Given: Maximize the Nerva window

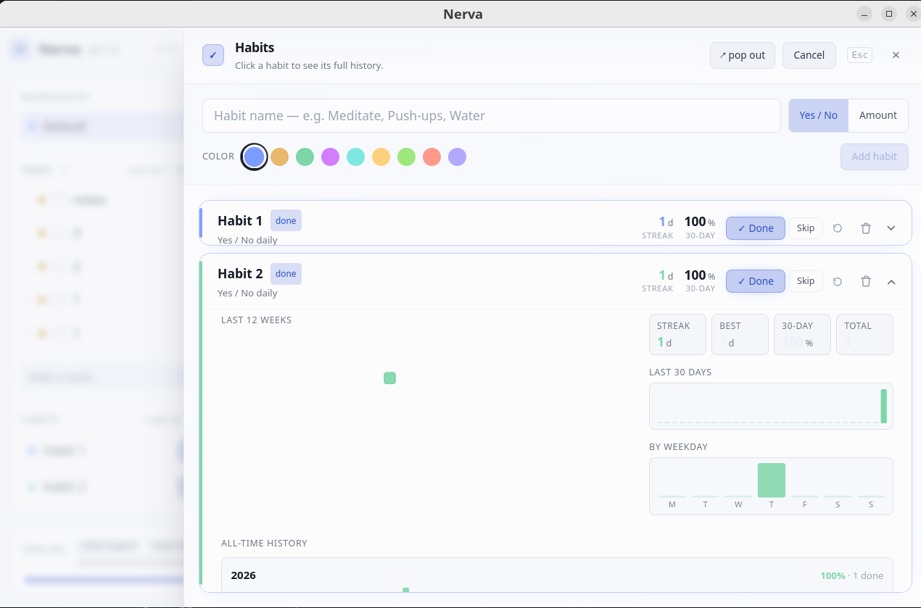Looking at the screenshot, I should pyautogui.click(x=889, y=13).
